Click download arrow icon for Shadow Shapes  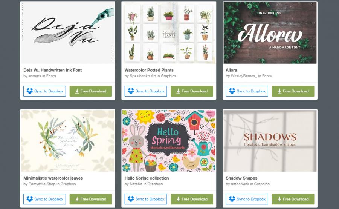point(279,199)
